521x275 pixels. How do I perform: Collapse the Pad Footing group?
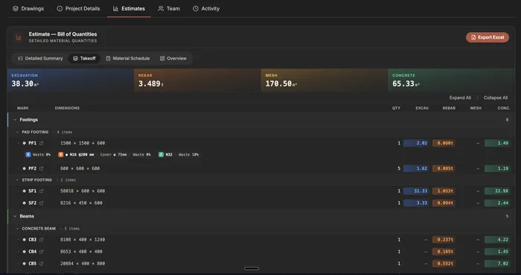[17, 132]
